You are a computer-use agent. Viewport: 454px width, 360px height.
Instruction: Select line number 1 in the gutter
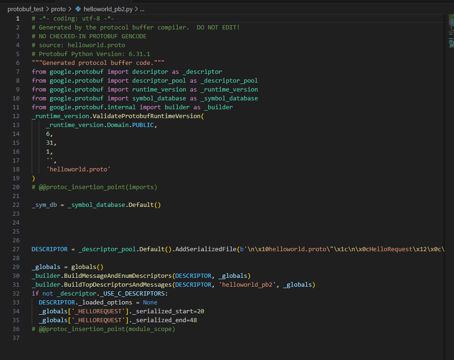click(x=18, y=18)
